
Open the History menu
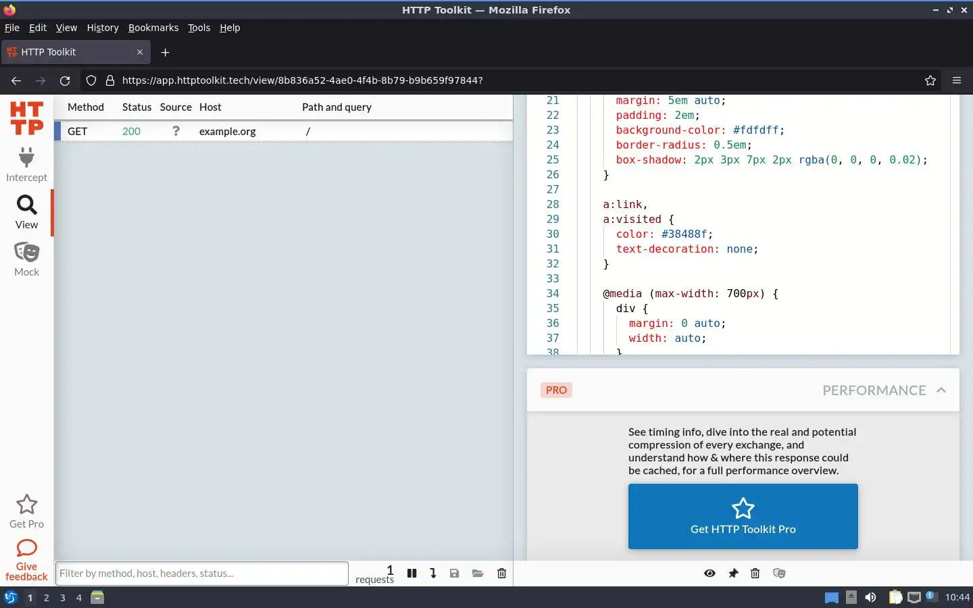(x=103, y=28)
